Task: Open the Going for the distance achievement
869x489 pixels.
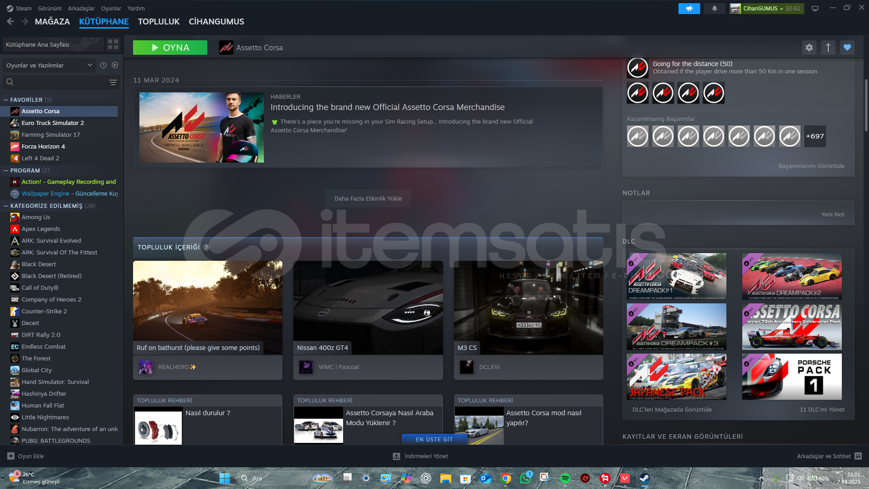Action: tap(637, 68)
